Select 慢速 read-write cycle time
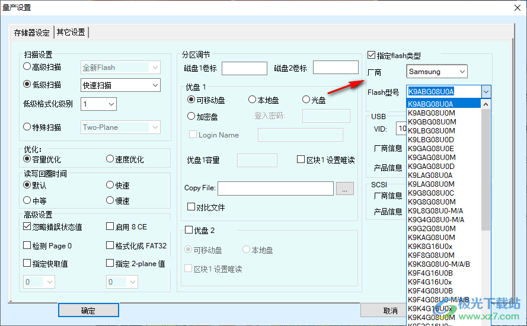 [x=110, y=200]
